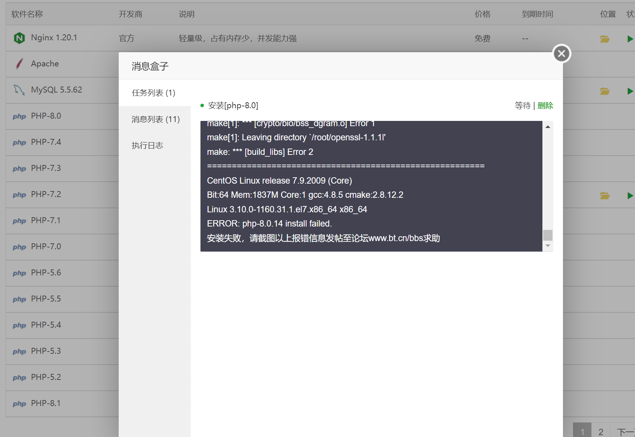Click php icon beside PHP-5.5
The height and width of the screenshot is (437, 635).
pos(19,300)
